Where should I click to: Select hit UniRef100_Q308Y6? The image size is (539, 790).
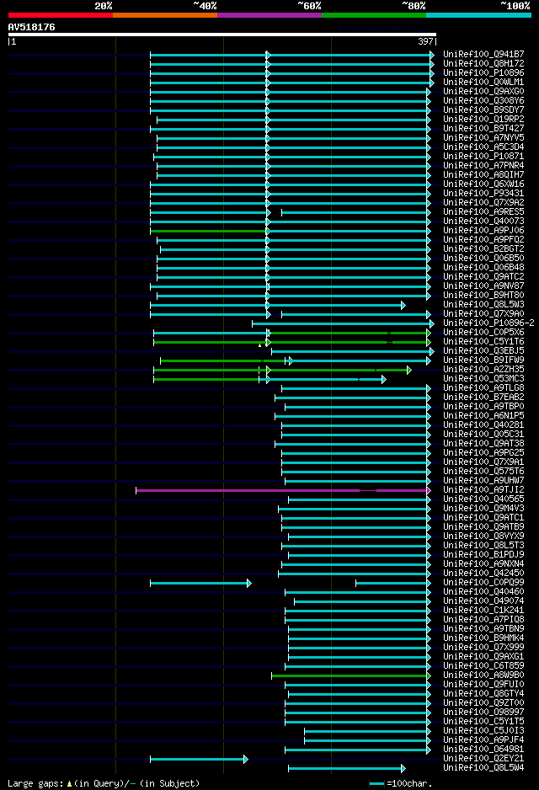tap(483, 100)
